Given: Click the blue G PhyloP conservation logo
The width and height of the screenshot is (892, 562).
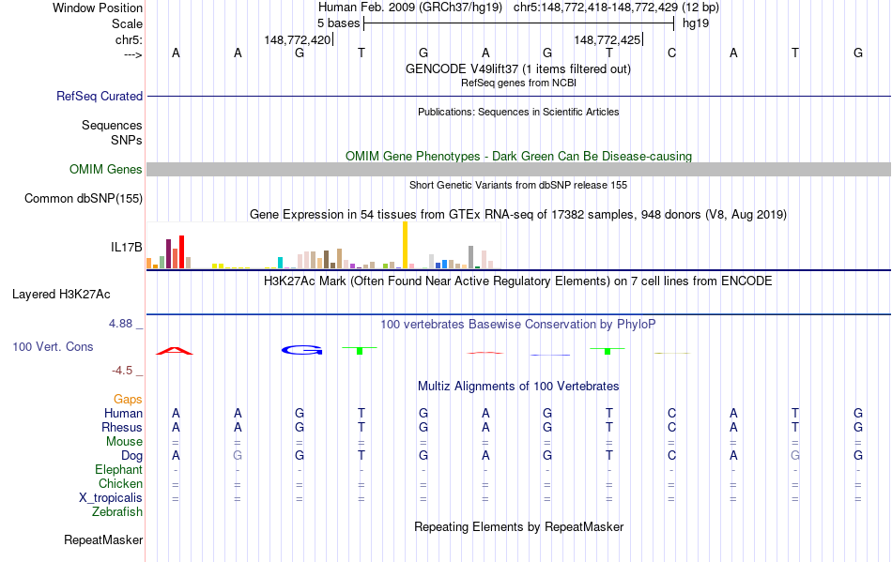Looking at the screenshot, I should click(302, 350).
